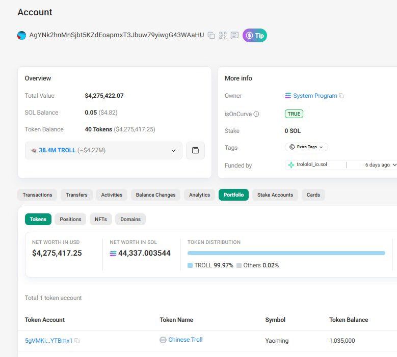The image size is (397, 357).
Task: Click the Token Balance column header
Action: 349,320
